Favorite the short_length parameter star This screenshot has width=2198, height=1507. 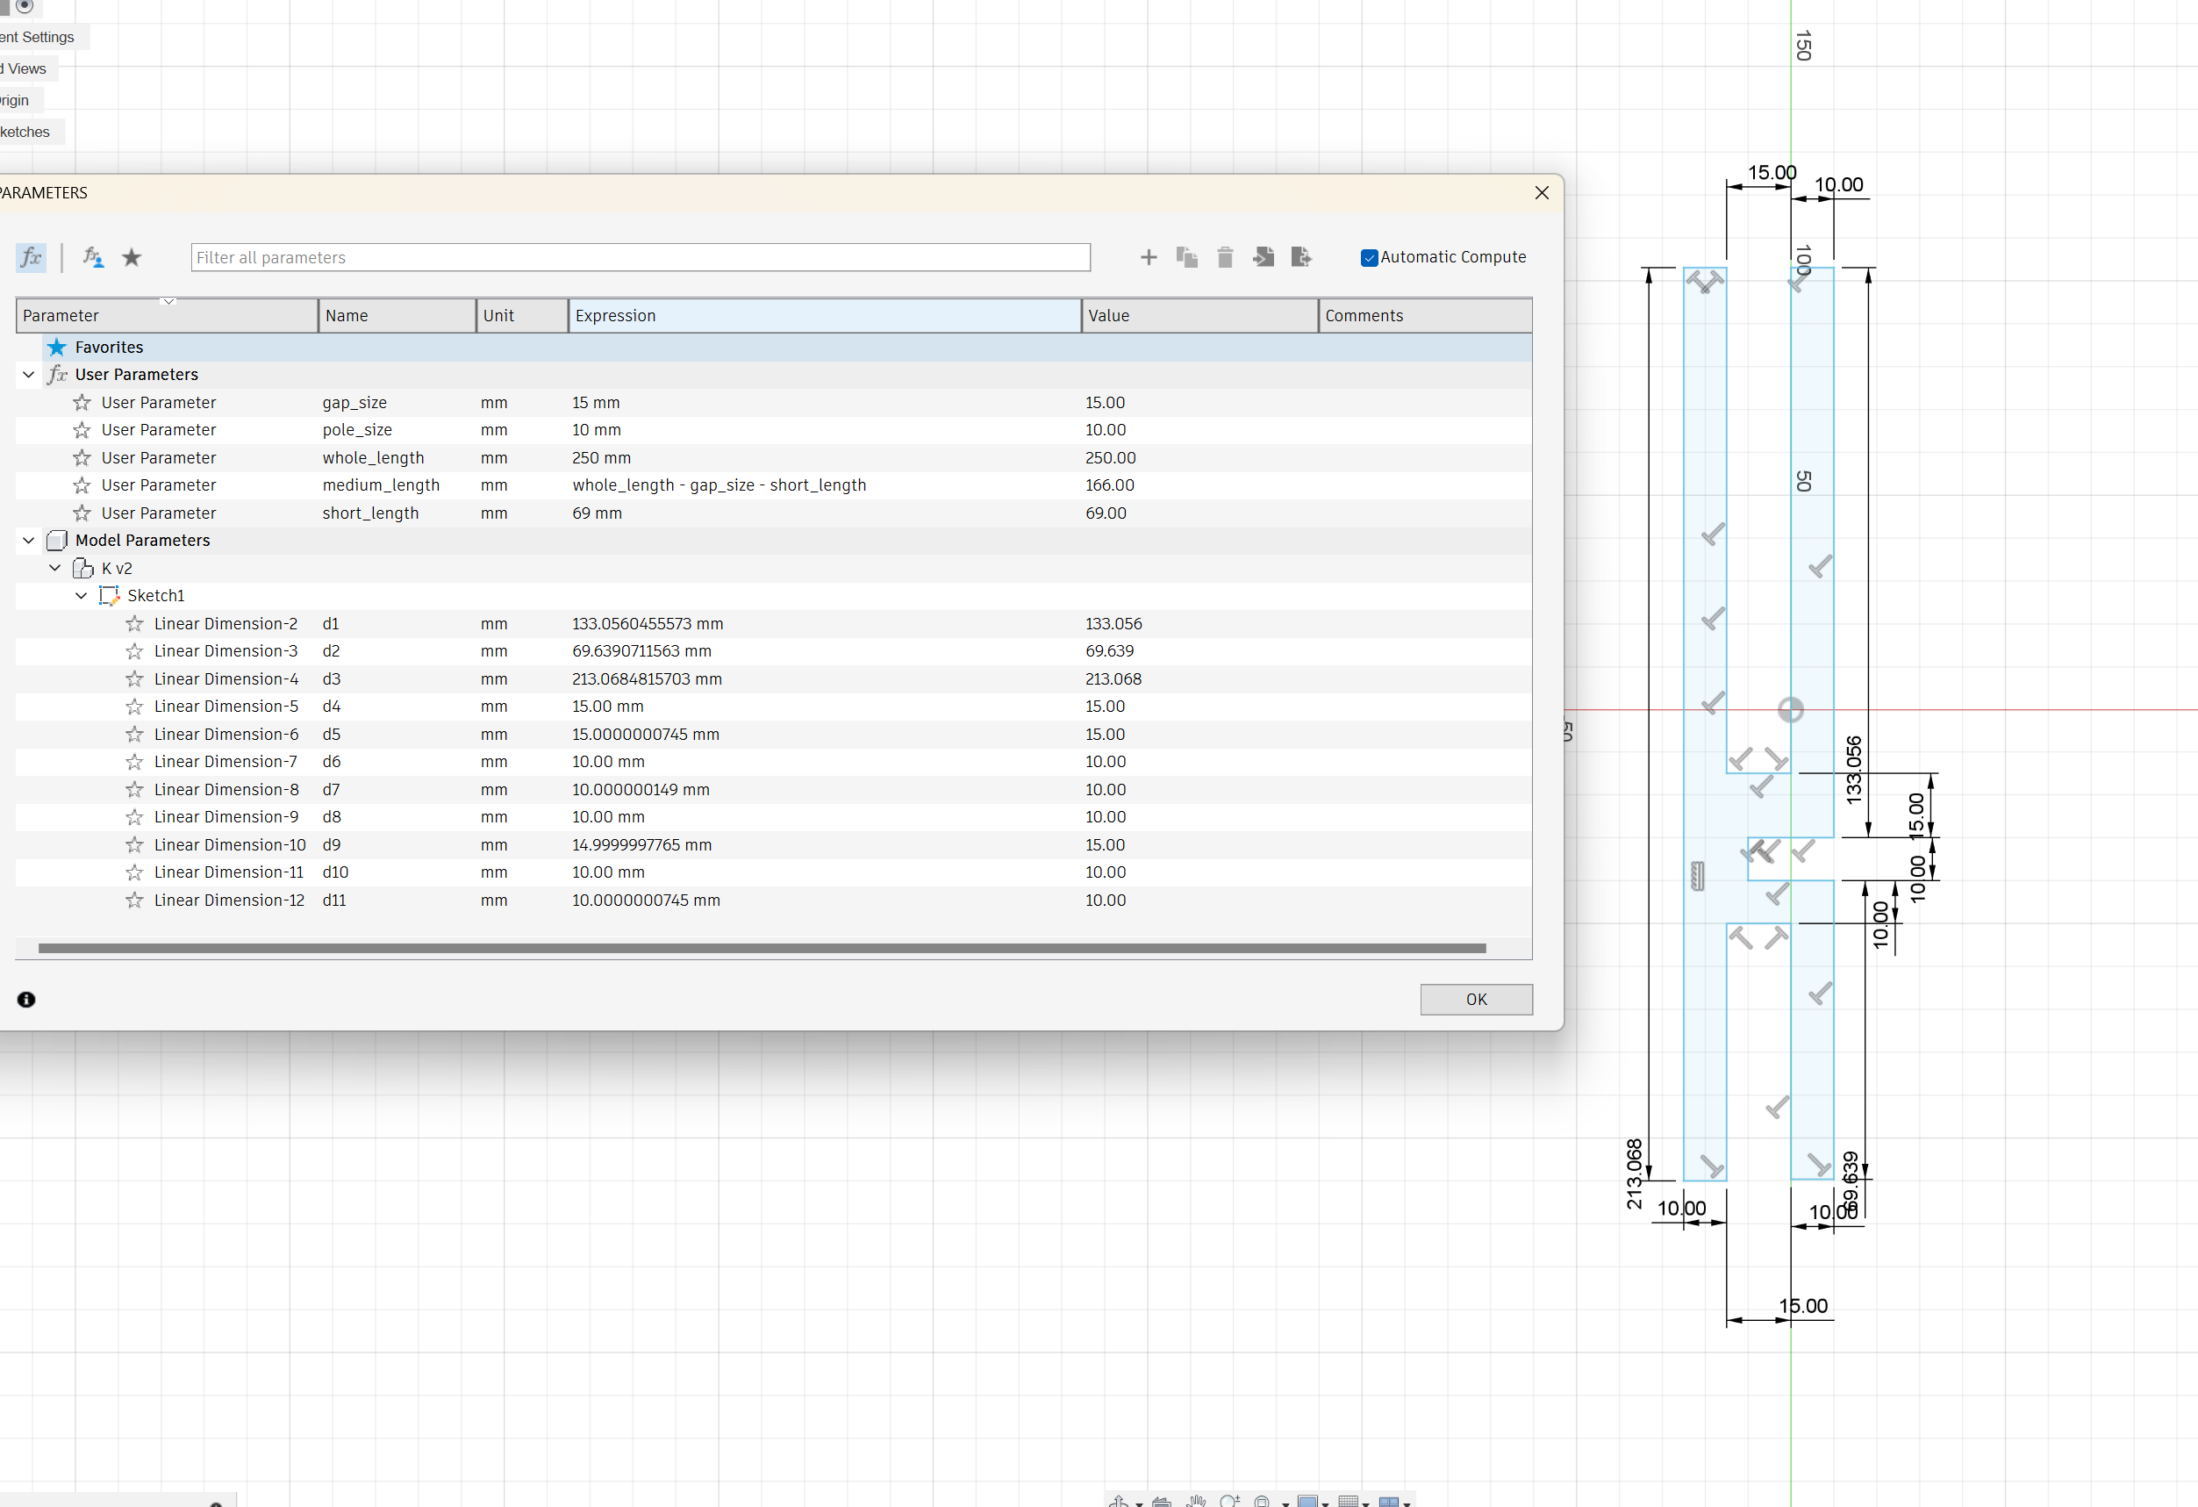(82, 513)
